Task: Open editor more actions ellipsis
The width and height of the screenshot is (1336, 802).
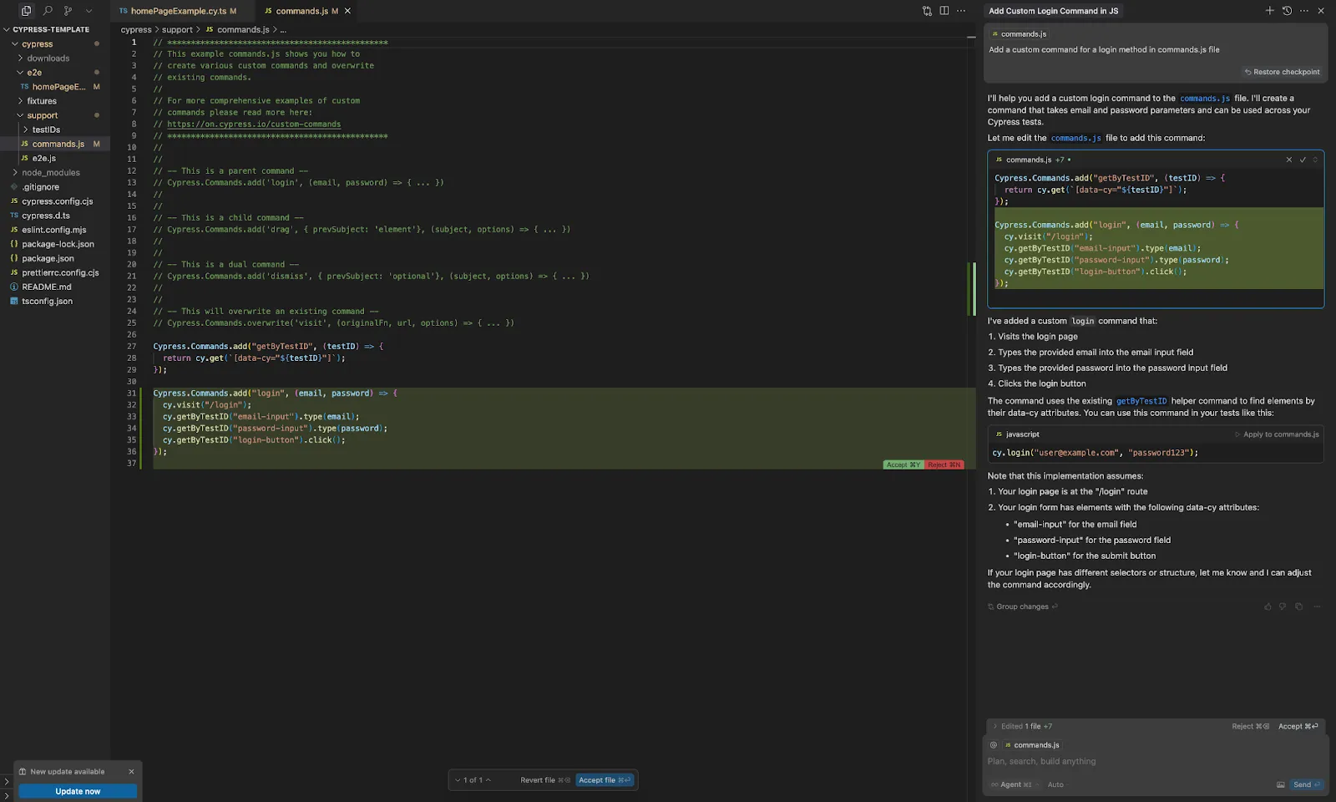Action: coord(961,11)
